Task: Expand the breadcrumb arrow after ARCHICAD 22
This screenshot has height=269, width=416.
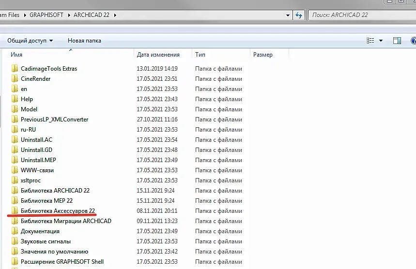Action: pos(115,15)
